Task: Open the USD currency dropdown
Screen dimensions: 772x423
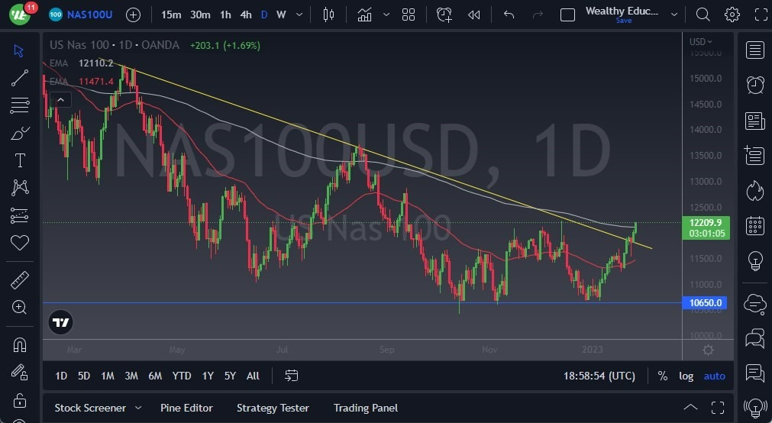Action: tap(701, 42)
